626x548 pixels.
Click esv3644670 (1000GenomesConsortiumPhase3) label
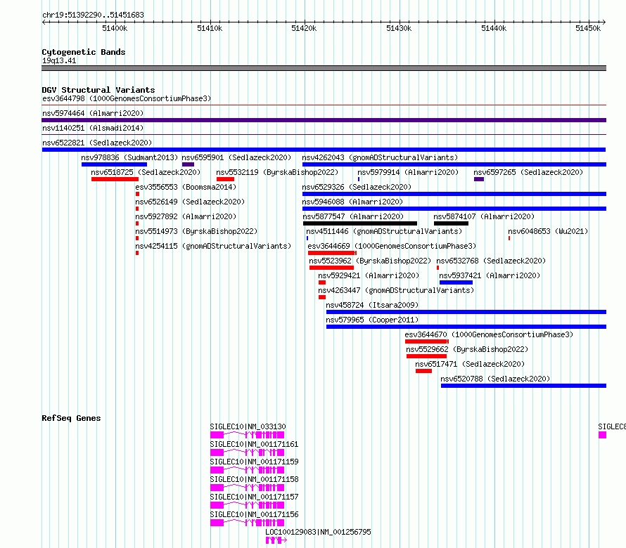click(489, 334)
